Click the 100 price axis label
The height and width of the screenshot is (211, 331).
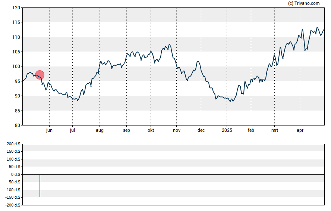pos(16,66)
